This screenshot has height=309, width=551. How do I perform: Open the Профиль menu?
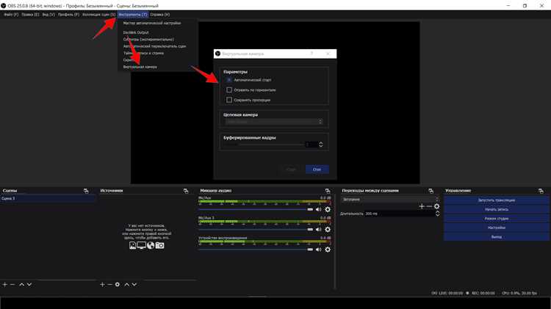[x=68, y=15]
